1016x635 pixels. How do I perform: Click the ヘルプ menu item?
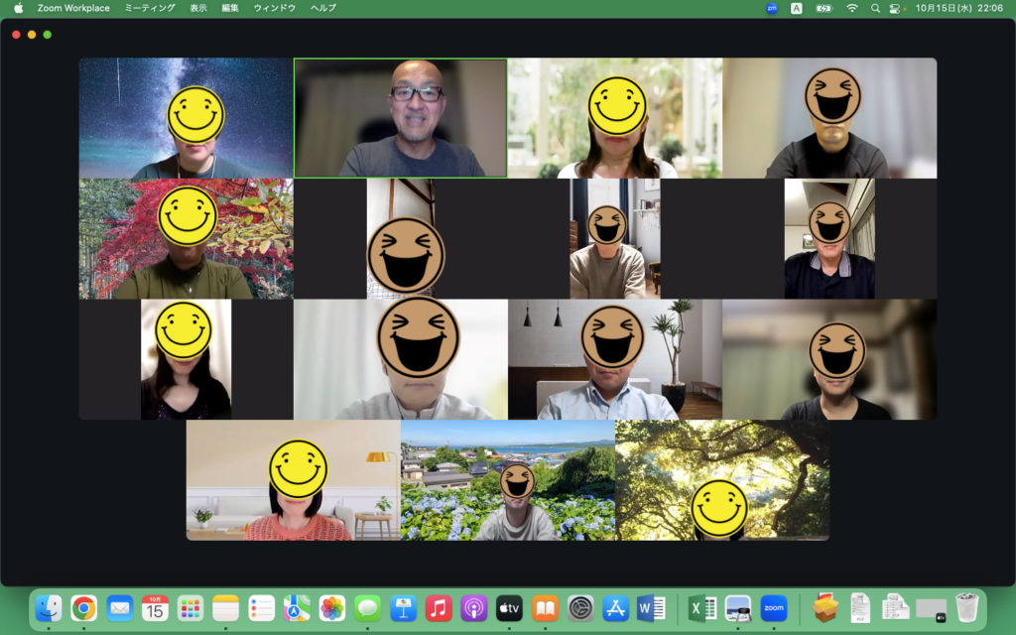322,8
